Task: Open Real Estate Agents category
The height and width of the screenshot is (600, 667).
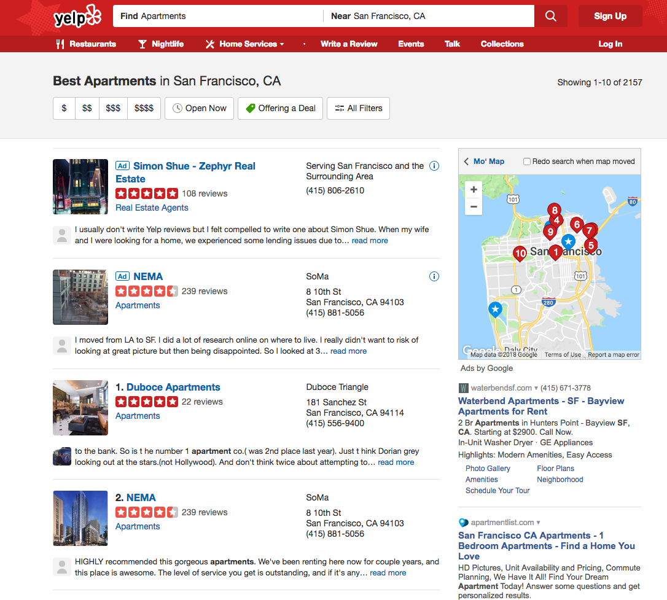Action: 152,208
